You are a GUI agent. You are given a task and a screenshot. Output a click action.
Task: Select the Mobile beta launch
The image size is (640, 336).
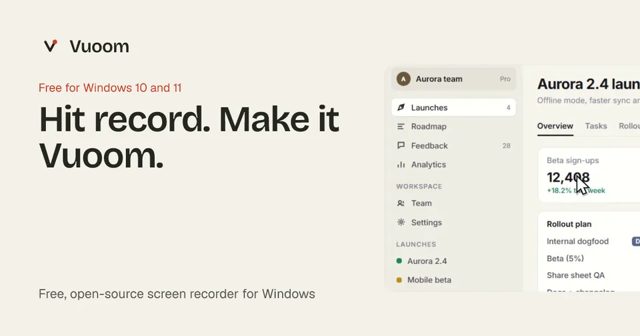tap(453, 280)
